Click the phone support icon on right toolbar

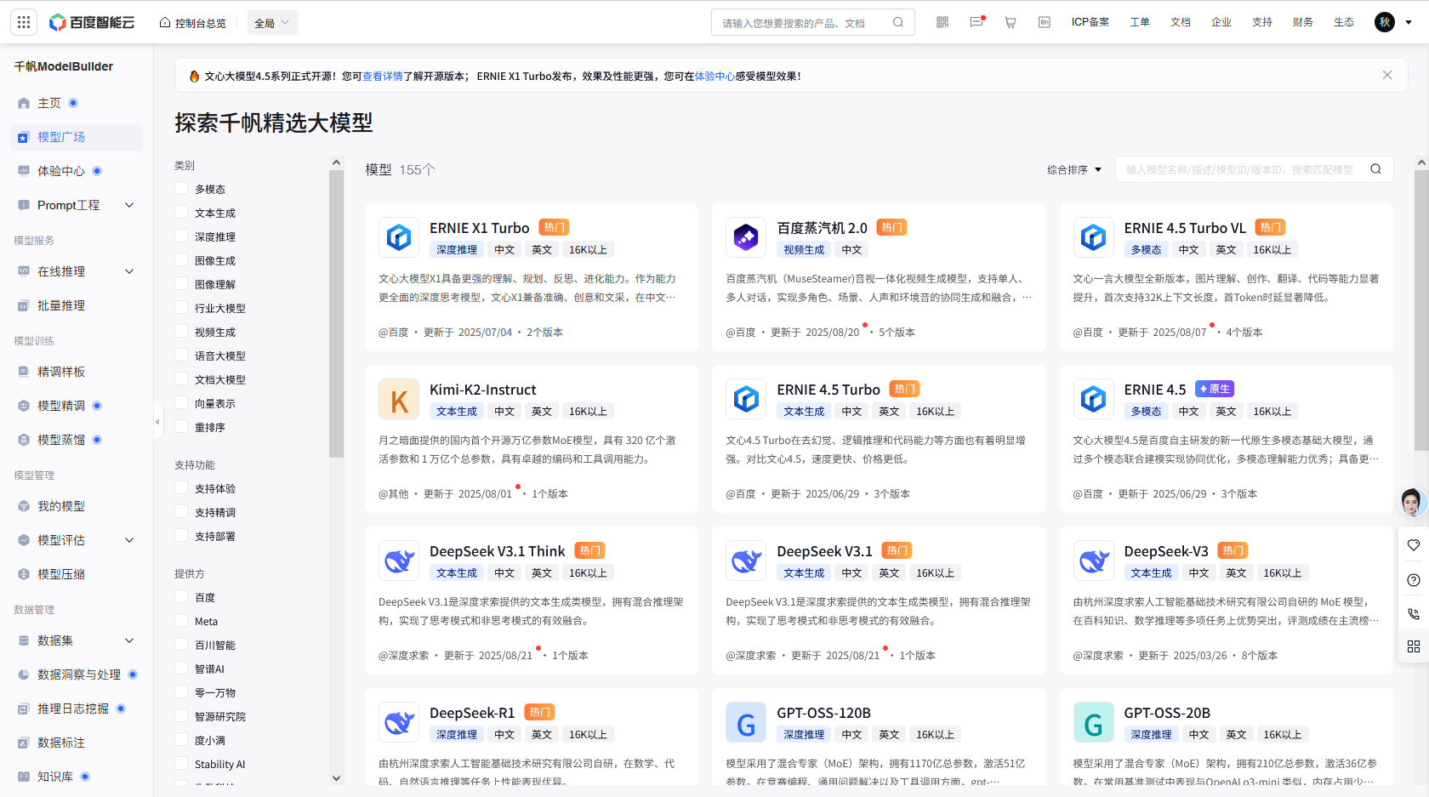pos(1414,613)
